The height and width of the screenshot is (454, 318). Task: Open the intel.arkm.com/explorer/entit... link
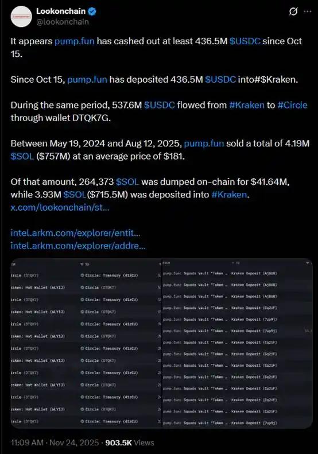[76, 233]
